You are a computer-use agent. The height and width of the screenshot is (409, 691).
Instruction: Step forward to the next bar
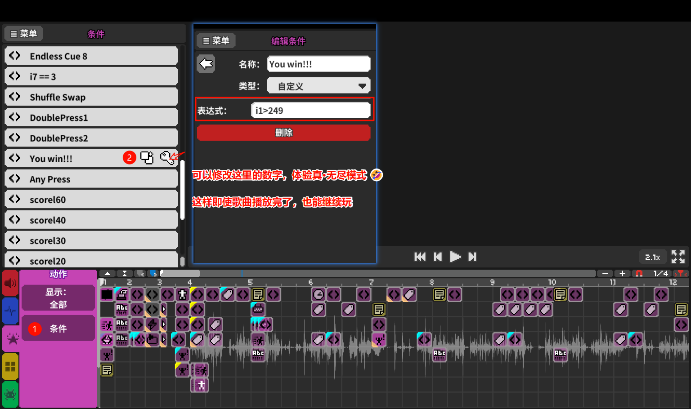click(472, 257)
